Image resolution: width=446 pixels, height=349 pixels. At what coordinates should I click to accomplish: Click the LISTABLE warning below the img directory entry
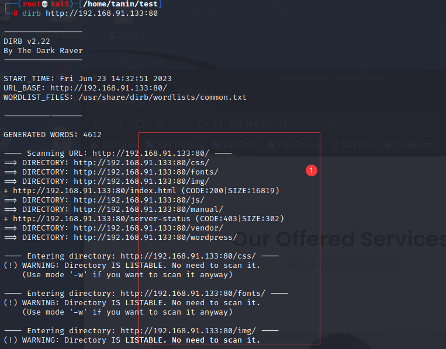pos(132,340)
